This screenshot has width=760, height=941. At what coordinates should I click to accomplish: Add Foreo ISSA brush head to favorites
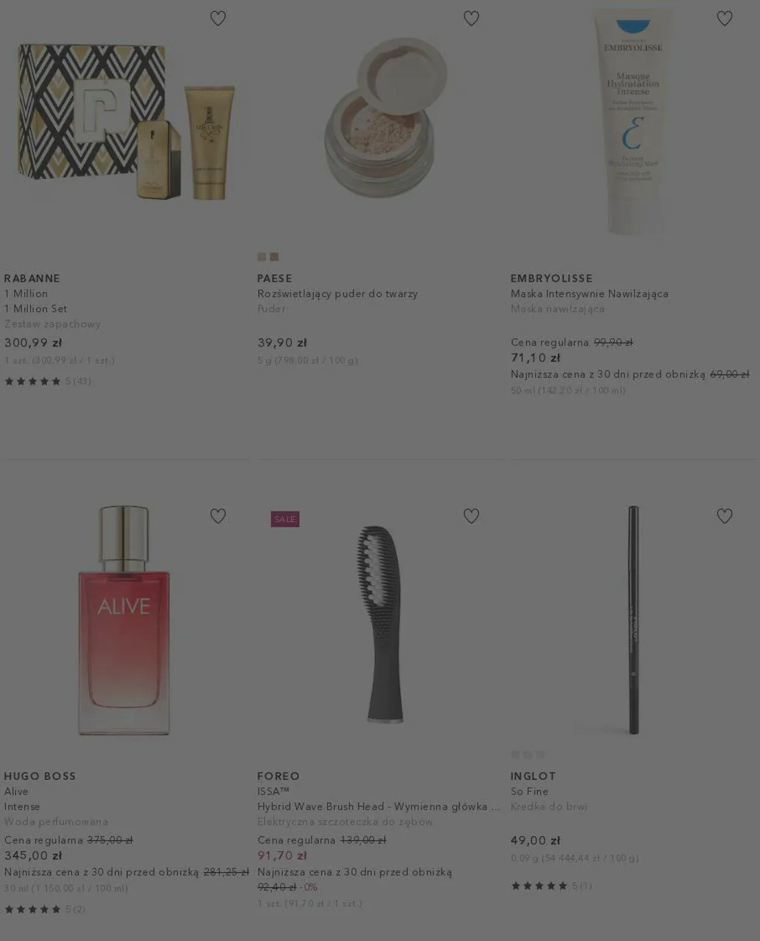coord(471,516)
